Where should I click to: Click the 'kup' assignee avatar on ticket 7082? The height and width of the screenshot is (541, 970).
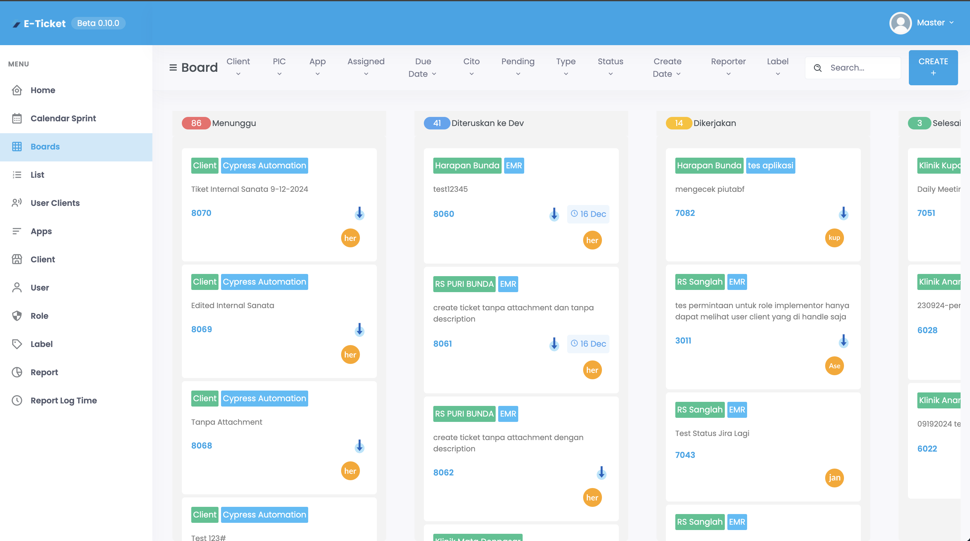[x=834, y=238]
